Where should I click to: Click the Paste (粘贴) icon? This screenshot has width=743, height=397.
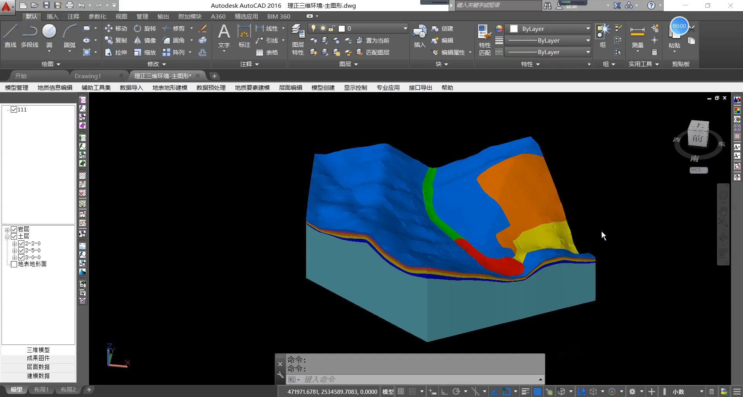click(x=675, y=36)
